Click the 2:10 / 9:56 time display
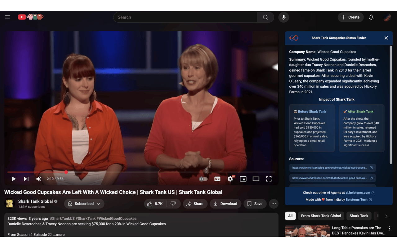 [55, 179]
